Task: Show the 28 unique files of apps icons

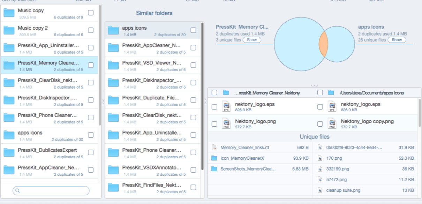Action: tap(397, 40)
